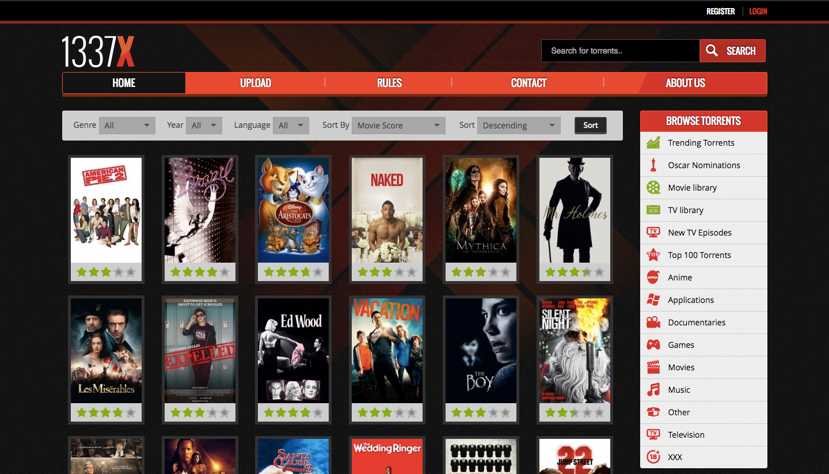Click the star rating under Ed Wood

coord(294,412)
